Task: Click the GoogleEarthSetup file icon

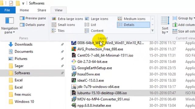Action: click(x=74, y=68)
